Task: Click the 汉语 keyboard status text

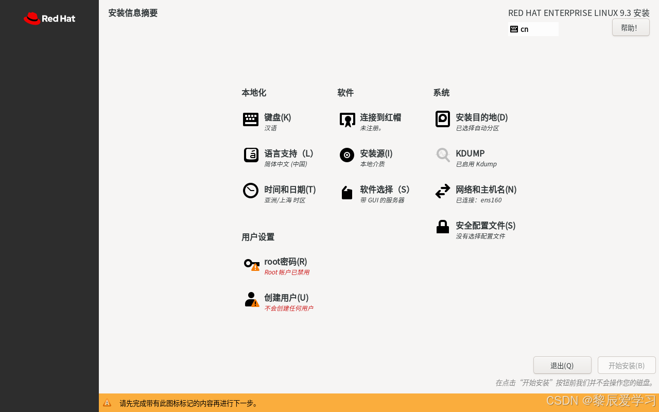Action: click(270, 128)
